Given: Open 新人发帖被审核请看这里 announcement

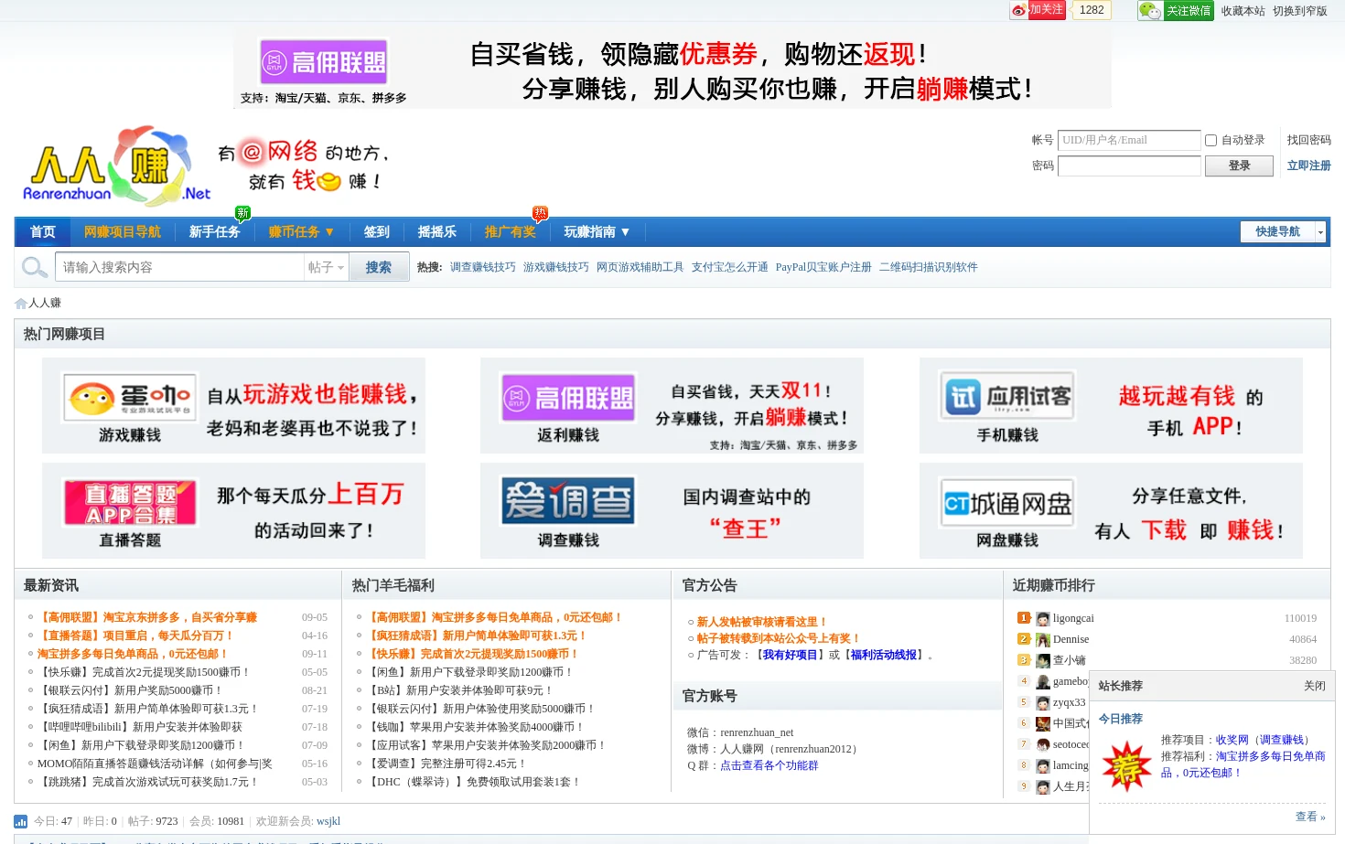Looking at the screenshot, I should point(761,622).
